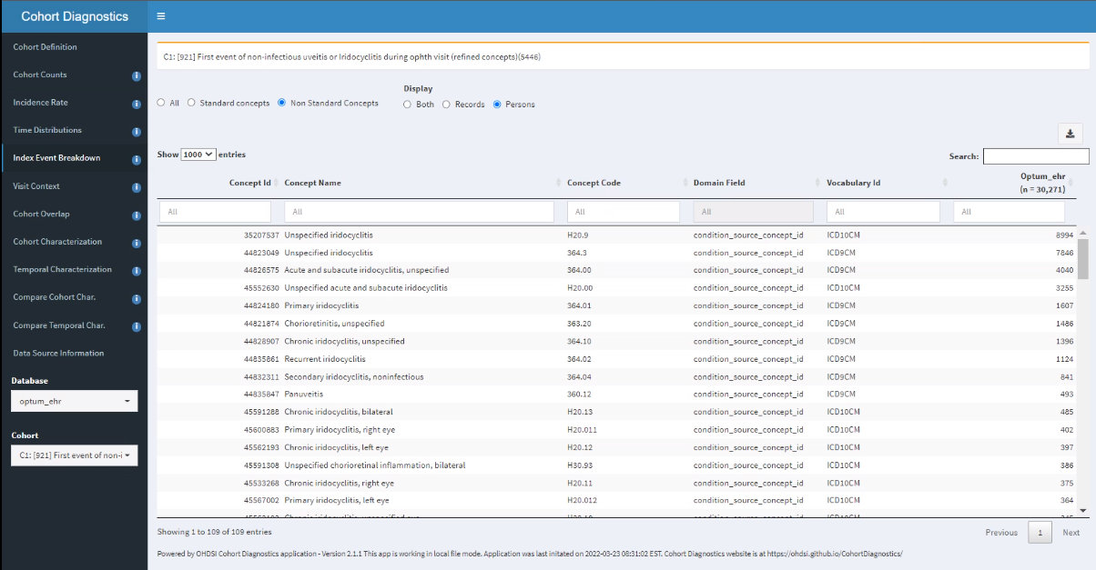Click the info icon beside Cohort Counts
The width and height of the screenshot is (1096, 570).
coord(137,75)
